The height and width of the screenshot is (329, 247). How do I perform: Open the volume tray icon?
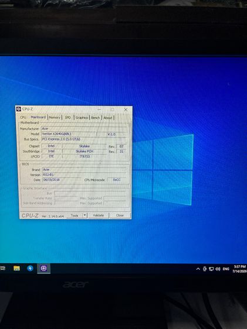pos(218,269)
